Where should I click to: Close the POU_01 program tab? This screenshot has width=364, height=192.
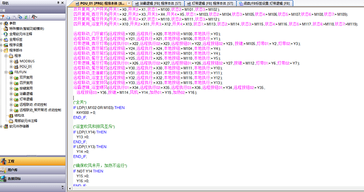[129, 3]
